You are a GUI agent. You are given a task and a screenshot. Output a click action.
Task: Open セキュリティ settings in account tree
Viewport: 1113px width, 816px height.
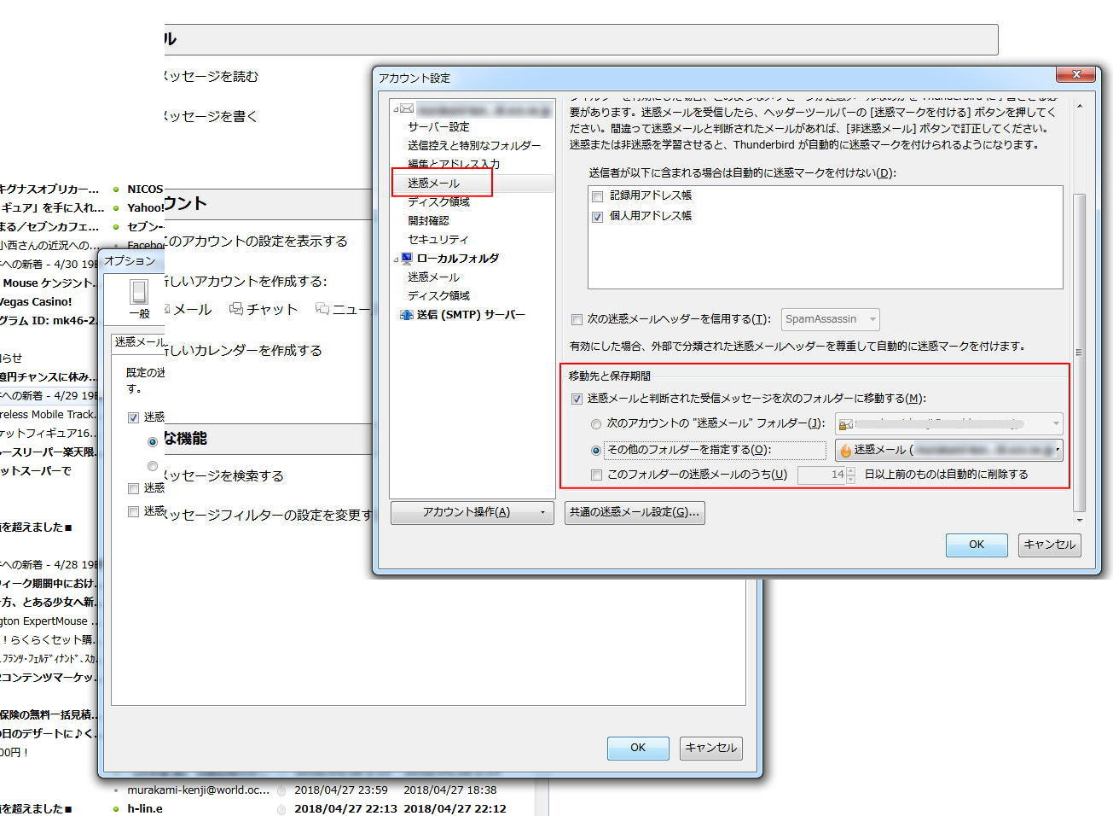coord(438,239)
